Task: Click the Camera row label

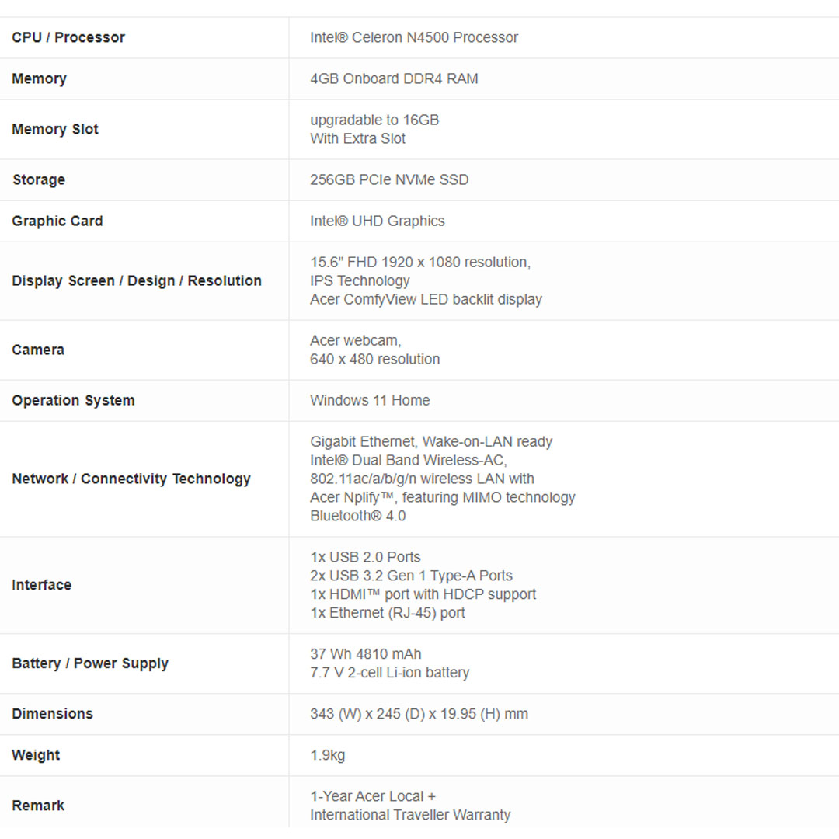Action: 38,350
